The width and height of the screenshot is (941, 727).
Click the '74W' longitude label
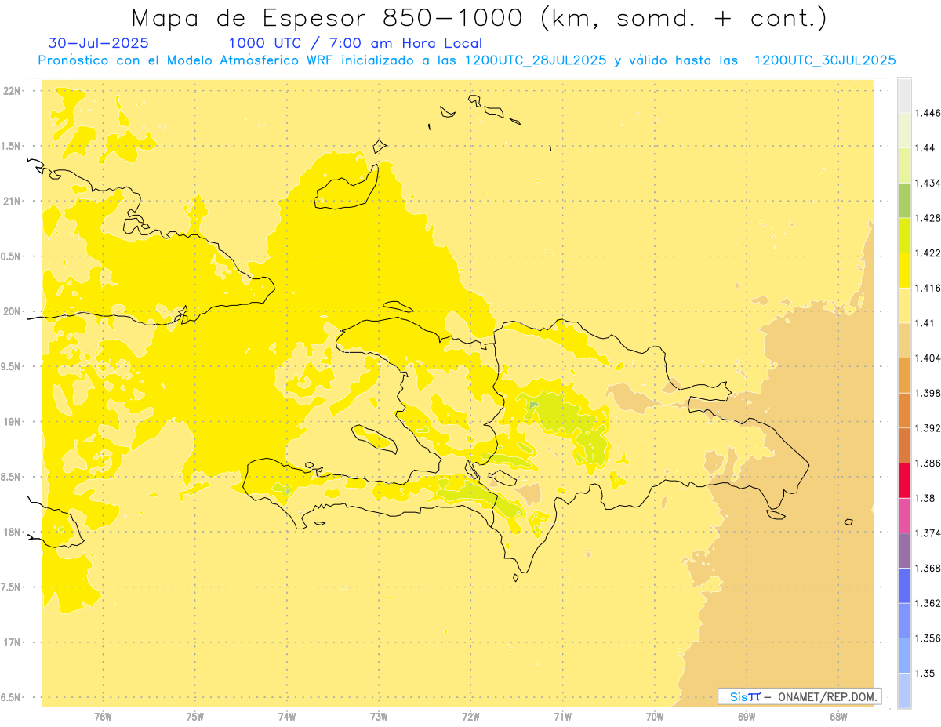click(287, 717)
